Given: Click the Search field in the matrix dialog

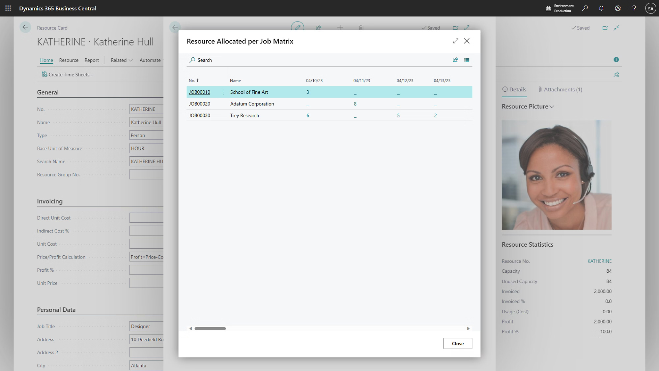Looking at the screenshot, I should pos(204,60).
